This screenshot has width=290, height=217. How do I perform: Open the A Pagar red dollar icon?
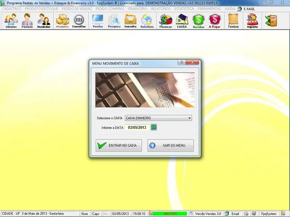pos(215,21)
